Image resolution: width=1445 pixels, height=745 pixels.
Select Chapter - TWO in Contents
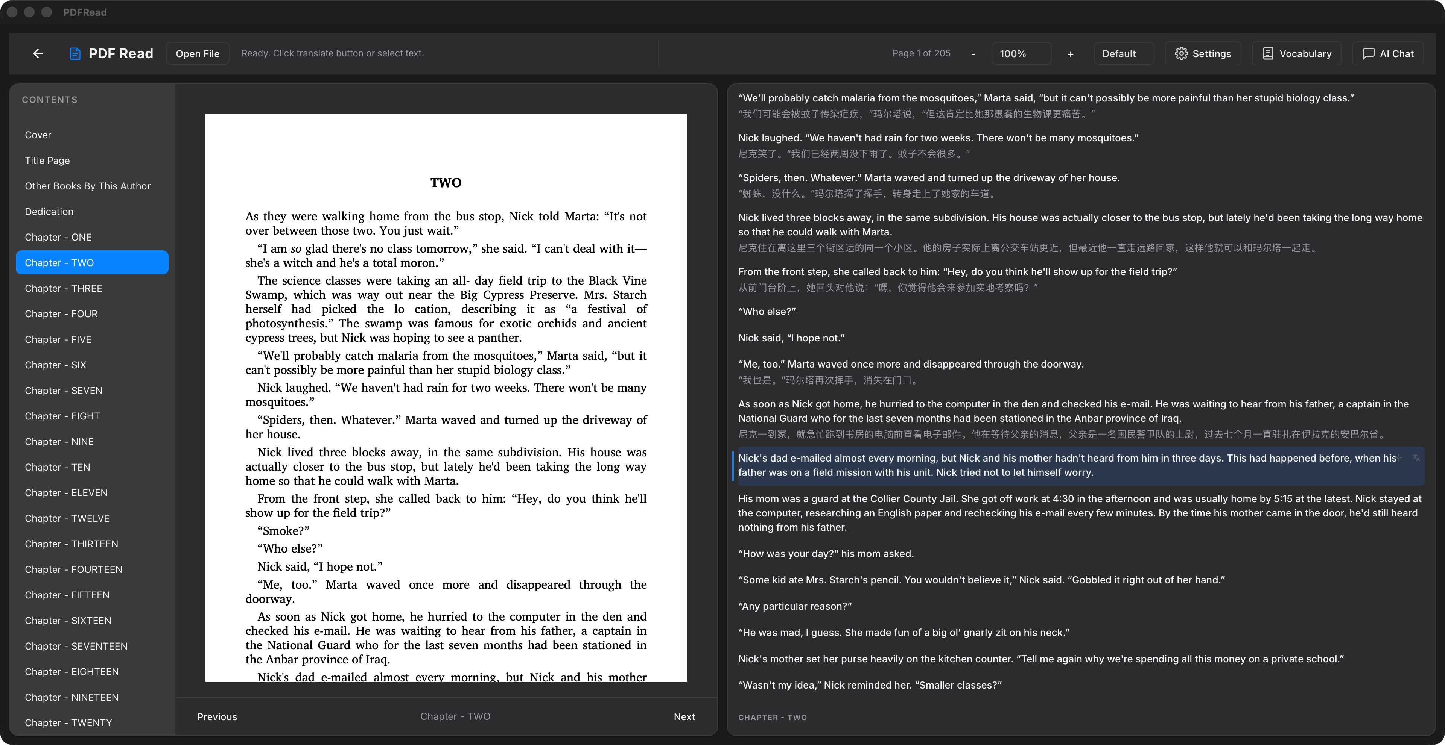point(91,262)
